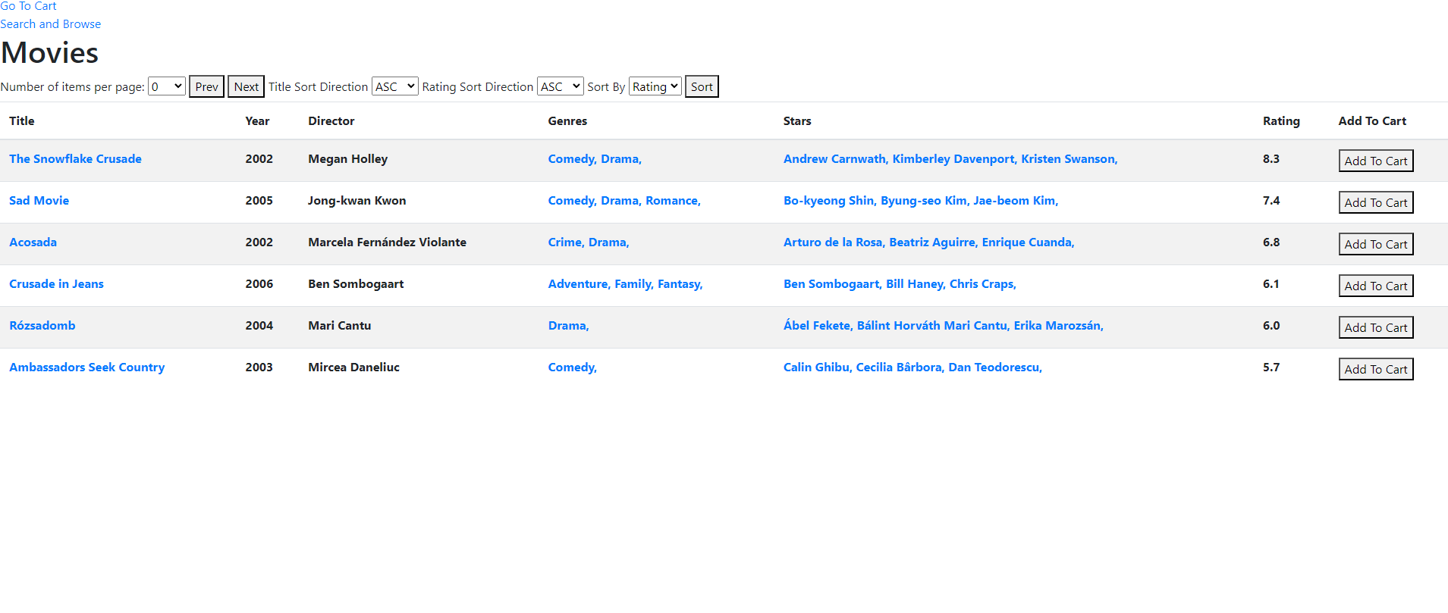Expand the Title Sort Direction dropdown

click(394, 86)
